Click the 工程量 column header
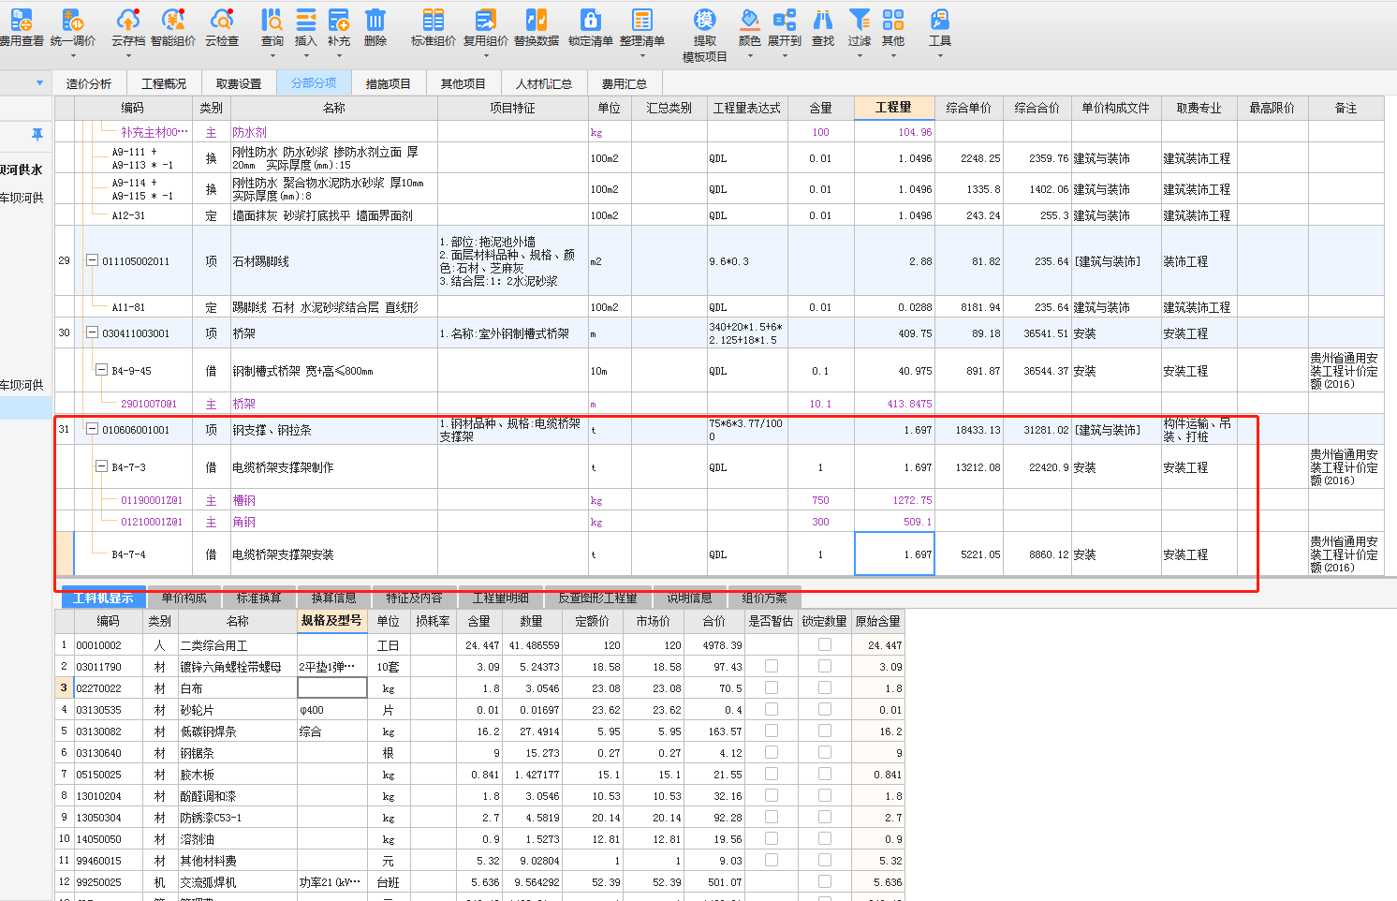The image size is (1397, 901). 893,108
